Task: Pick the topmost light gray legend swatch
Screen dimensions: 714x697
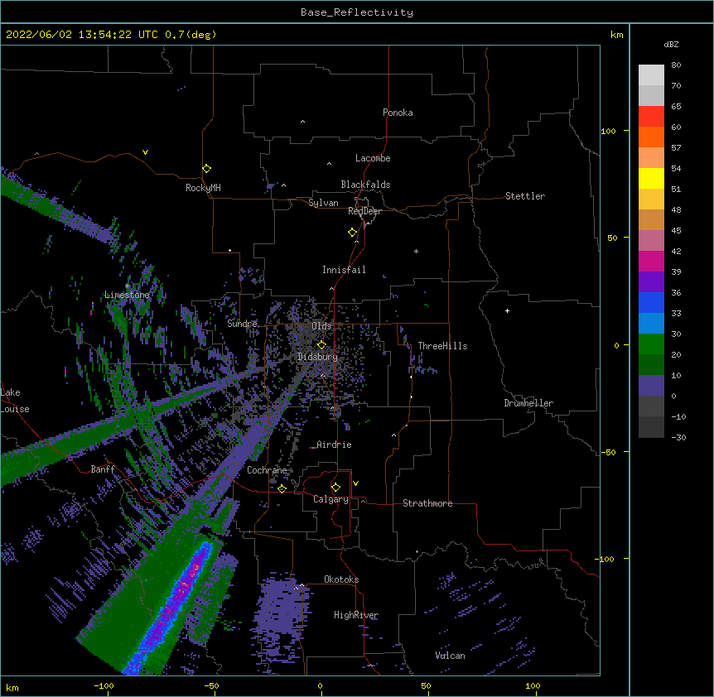Action: click(651, 75)
